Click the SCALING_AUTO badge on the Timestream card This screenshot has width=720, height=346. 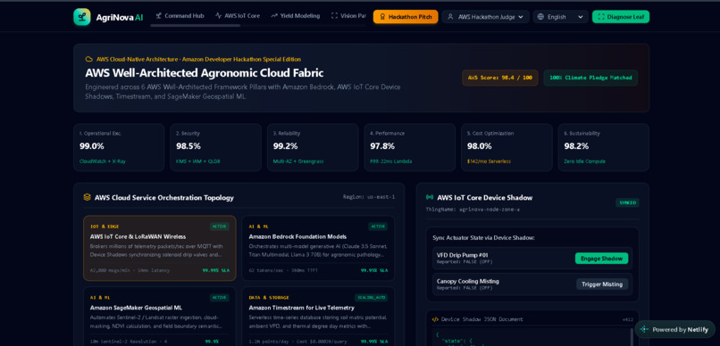(371, 298)
